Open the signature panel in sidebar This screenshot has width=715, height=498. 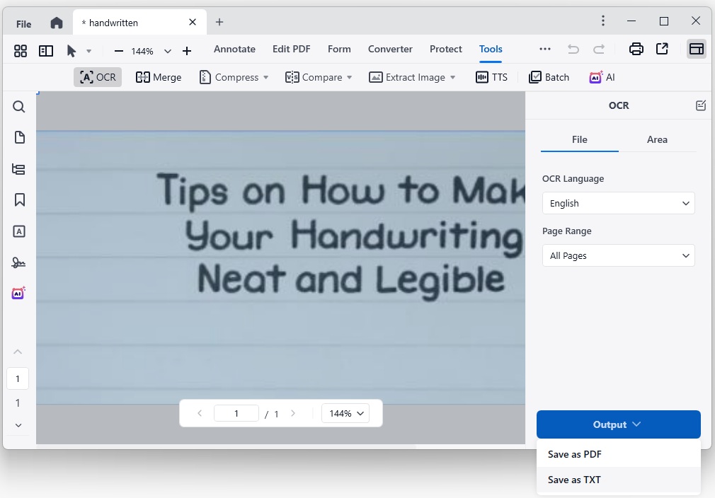(x=19, y=262)
